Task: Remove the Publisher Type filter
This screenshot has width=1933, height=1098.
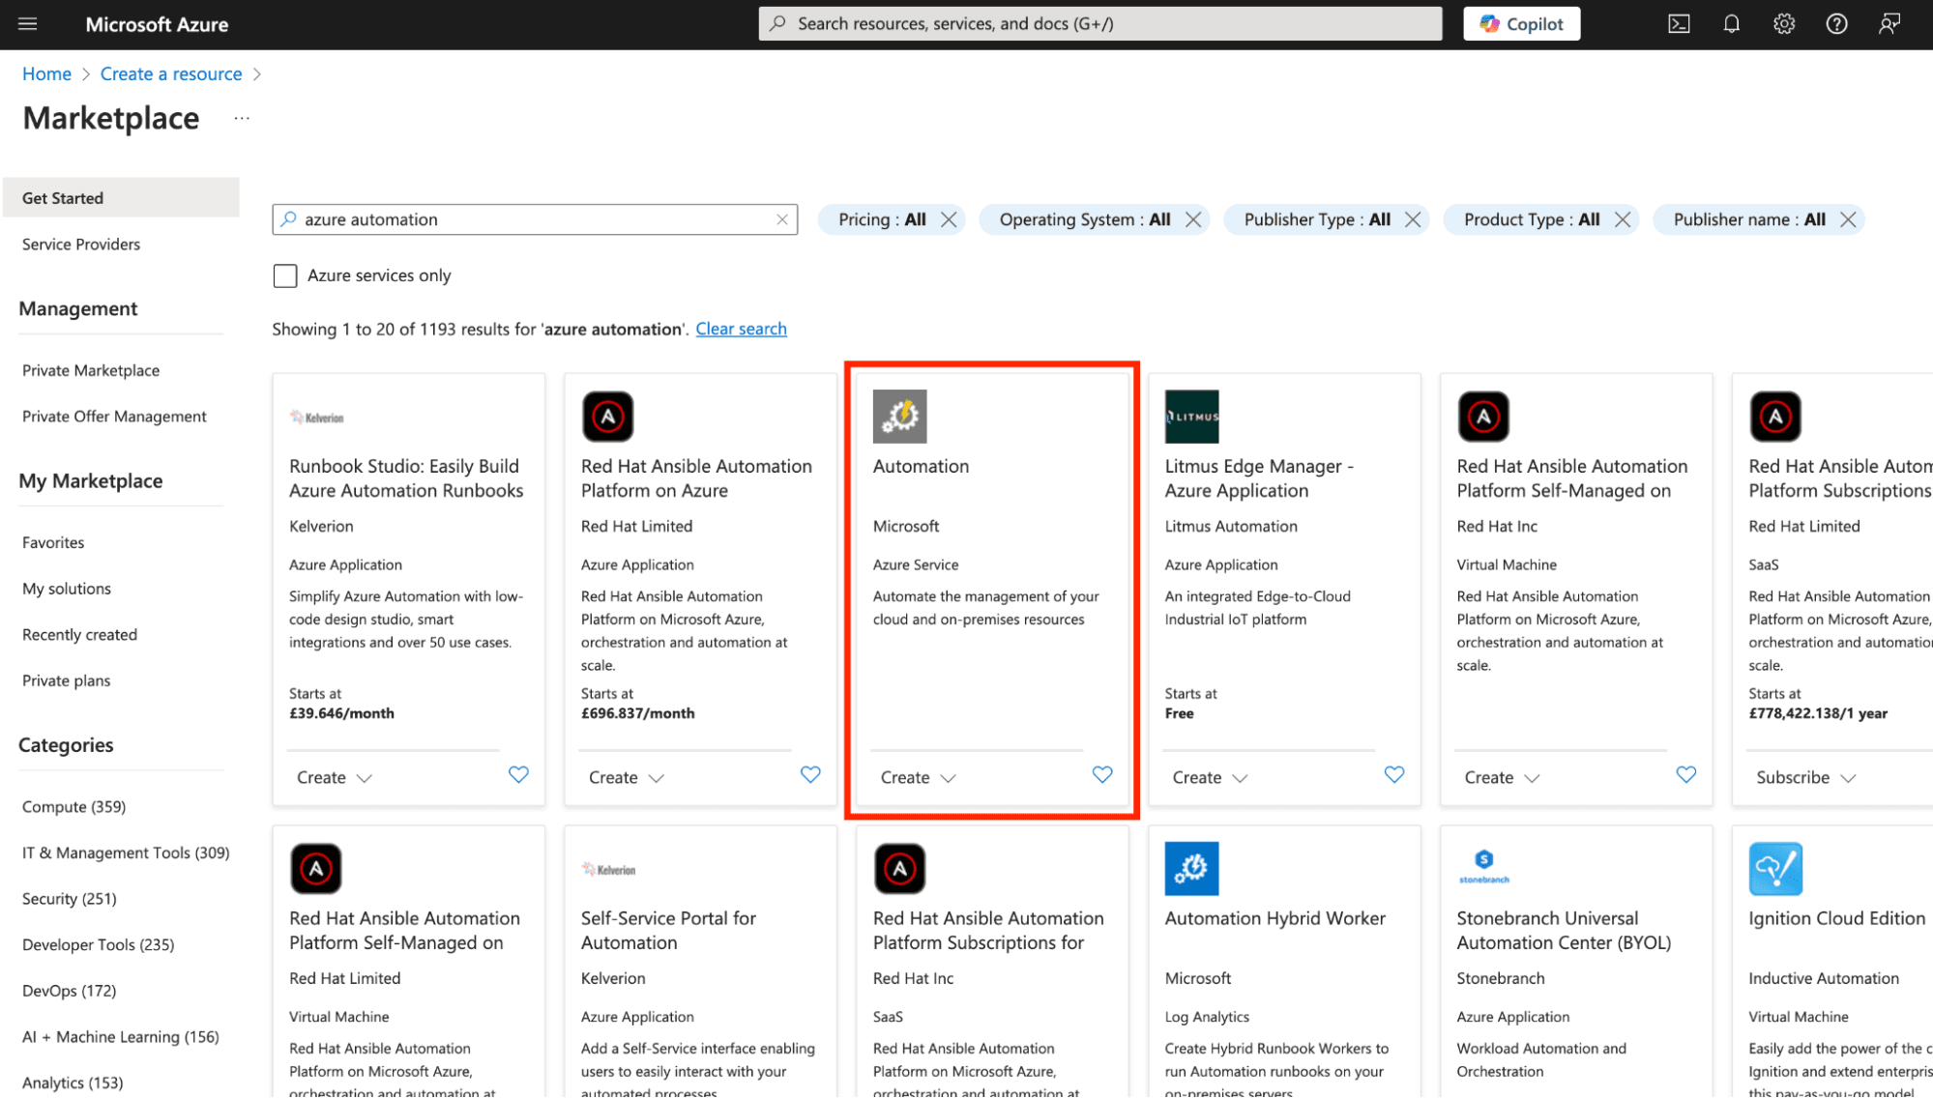Action: coord(1413,220)
